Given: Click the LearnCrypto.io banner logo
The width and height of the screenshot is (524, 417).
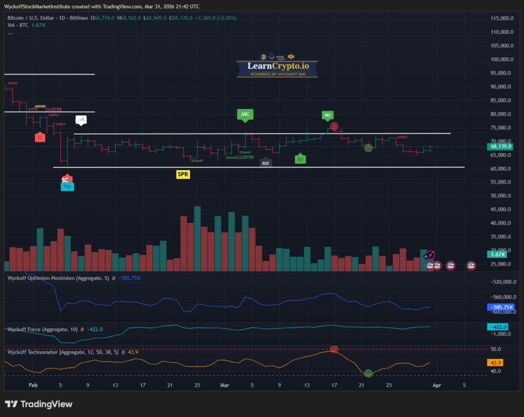Looking at the screenshot, I should (x=277, y=65).
